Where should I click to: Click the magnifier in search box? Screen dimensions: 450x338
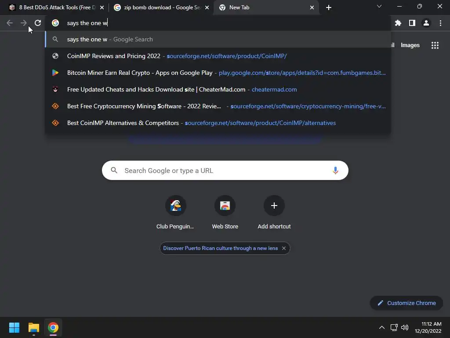(114, 170)
